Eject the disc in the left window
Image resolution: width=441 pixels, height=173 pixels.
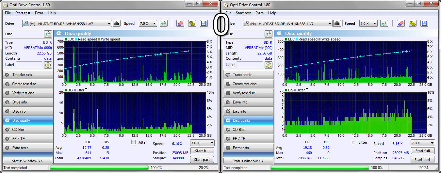click(117, 24)
